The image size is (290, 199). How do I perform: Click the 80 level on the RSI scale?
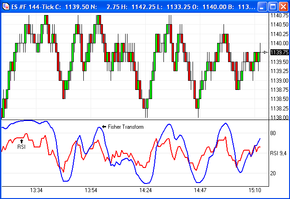coord(273,133)
